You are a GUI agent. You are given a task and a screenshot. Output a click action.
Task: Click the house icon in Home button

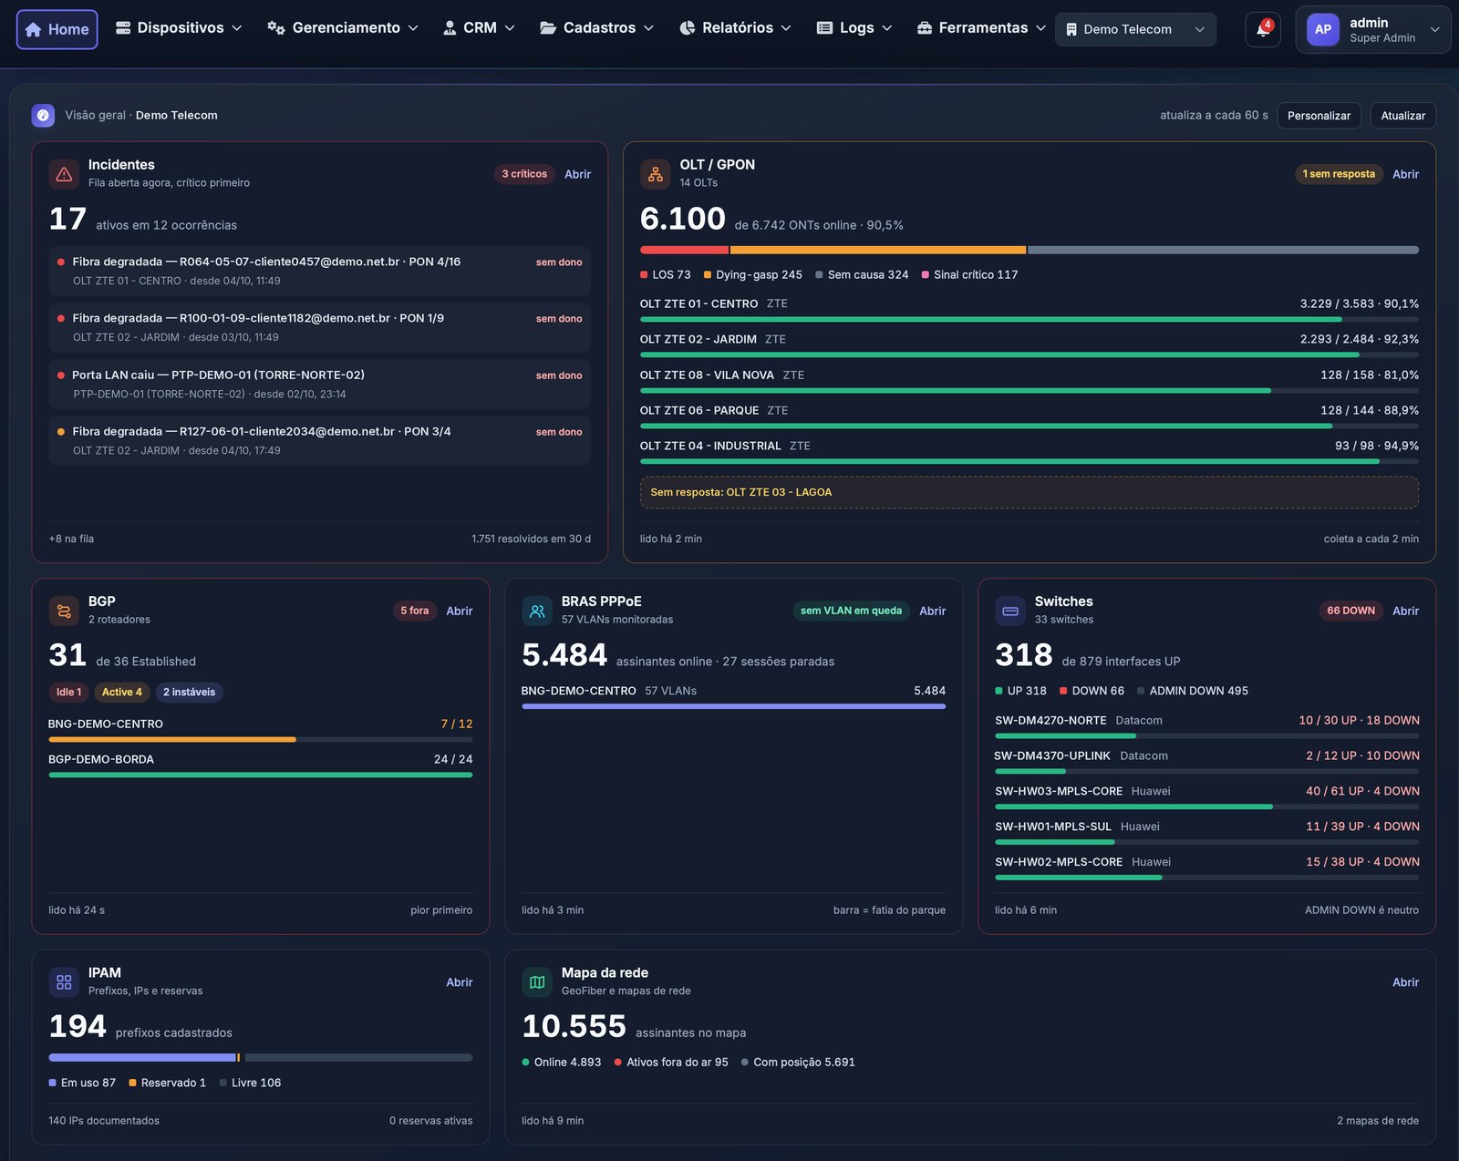(34, 29)
